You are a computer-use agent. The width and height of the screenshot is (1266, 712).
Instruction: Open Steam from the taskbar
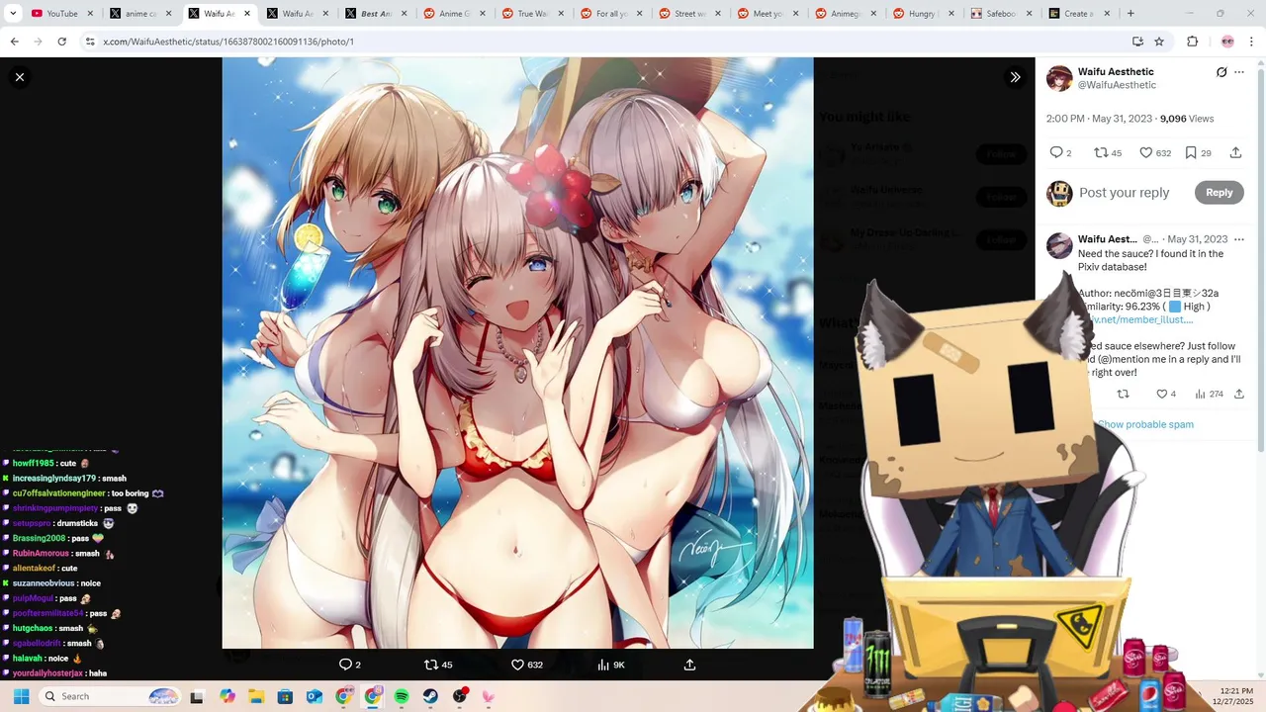[430, 696]
